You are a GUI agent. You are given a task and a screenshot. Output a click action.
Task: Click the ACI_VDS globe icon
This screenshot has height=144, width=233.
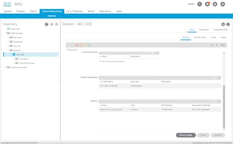coord(14,55)
